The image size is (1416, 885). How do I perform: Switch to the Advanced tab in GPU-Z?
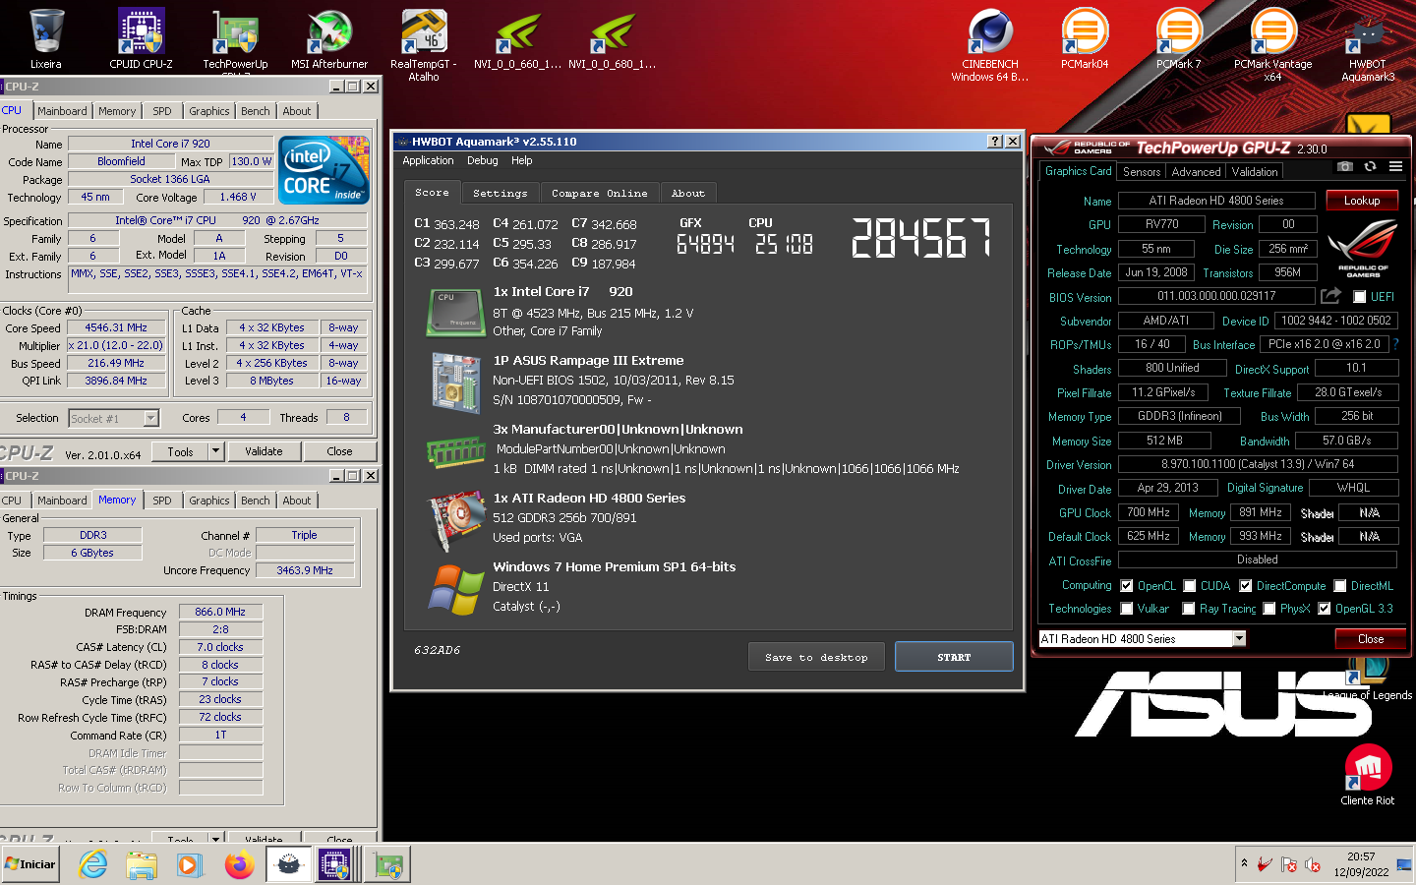tap(1196, 172)
